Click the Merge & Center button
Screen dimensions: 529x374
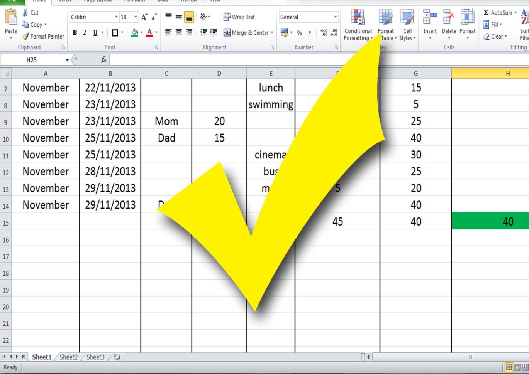[x=248, y=33]
